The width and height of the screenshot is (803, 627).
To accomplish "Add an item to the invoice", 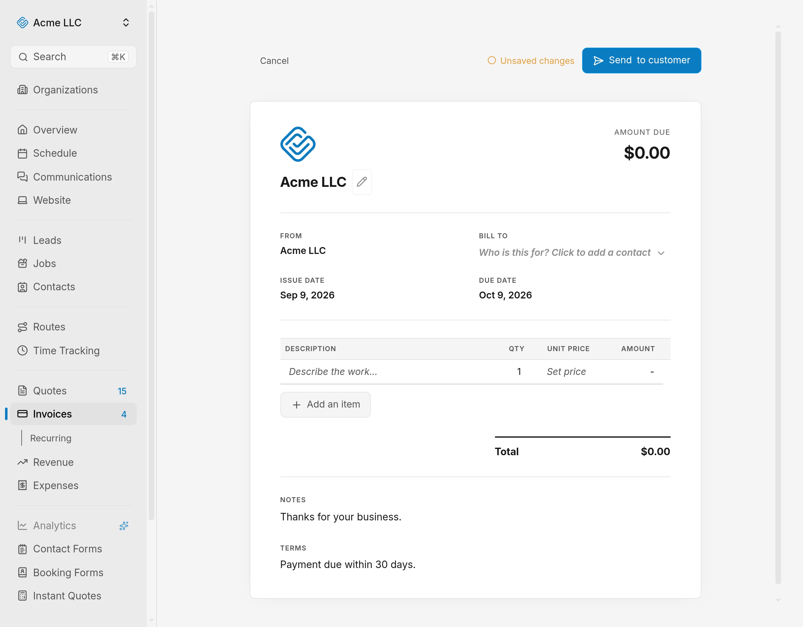I will click(x=325, y=404).
